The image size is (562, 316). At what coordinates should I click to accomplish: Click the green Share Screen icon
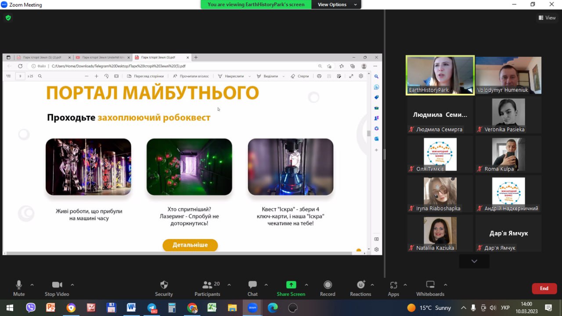pos(291,285)
